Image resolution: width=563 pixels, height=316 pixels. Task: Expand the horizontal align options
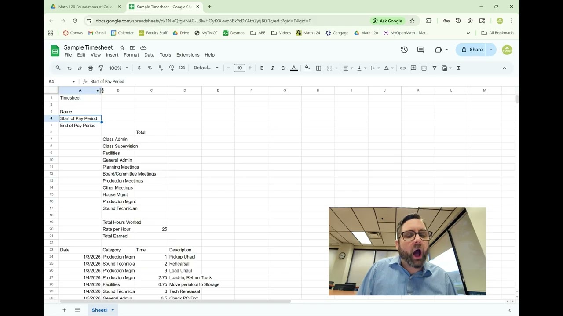click(x=348, y=68)
